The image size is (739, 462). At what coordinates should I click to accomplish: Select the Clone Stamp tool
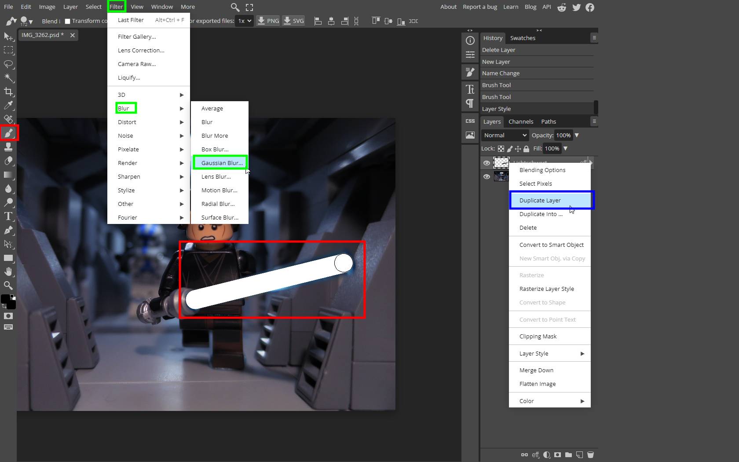[x=8, y=147]
